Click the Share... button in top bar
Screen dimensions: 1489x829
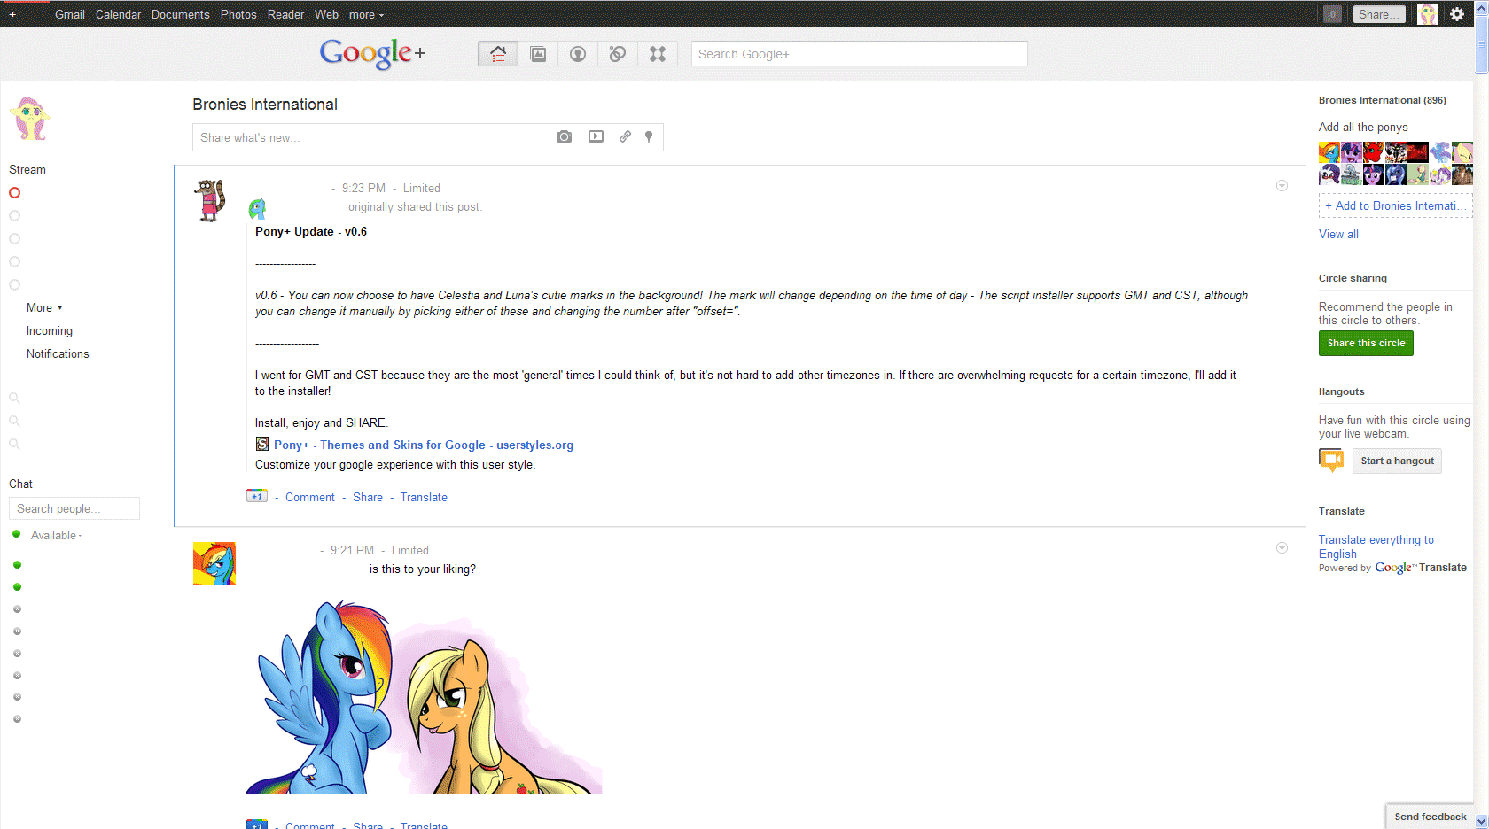point(1379,14)
